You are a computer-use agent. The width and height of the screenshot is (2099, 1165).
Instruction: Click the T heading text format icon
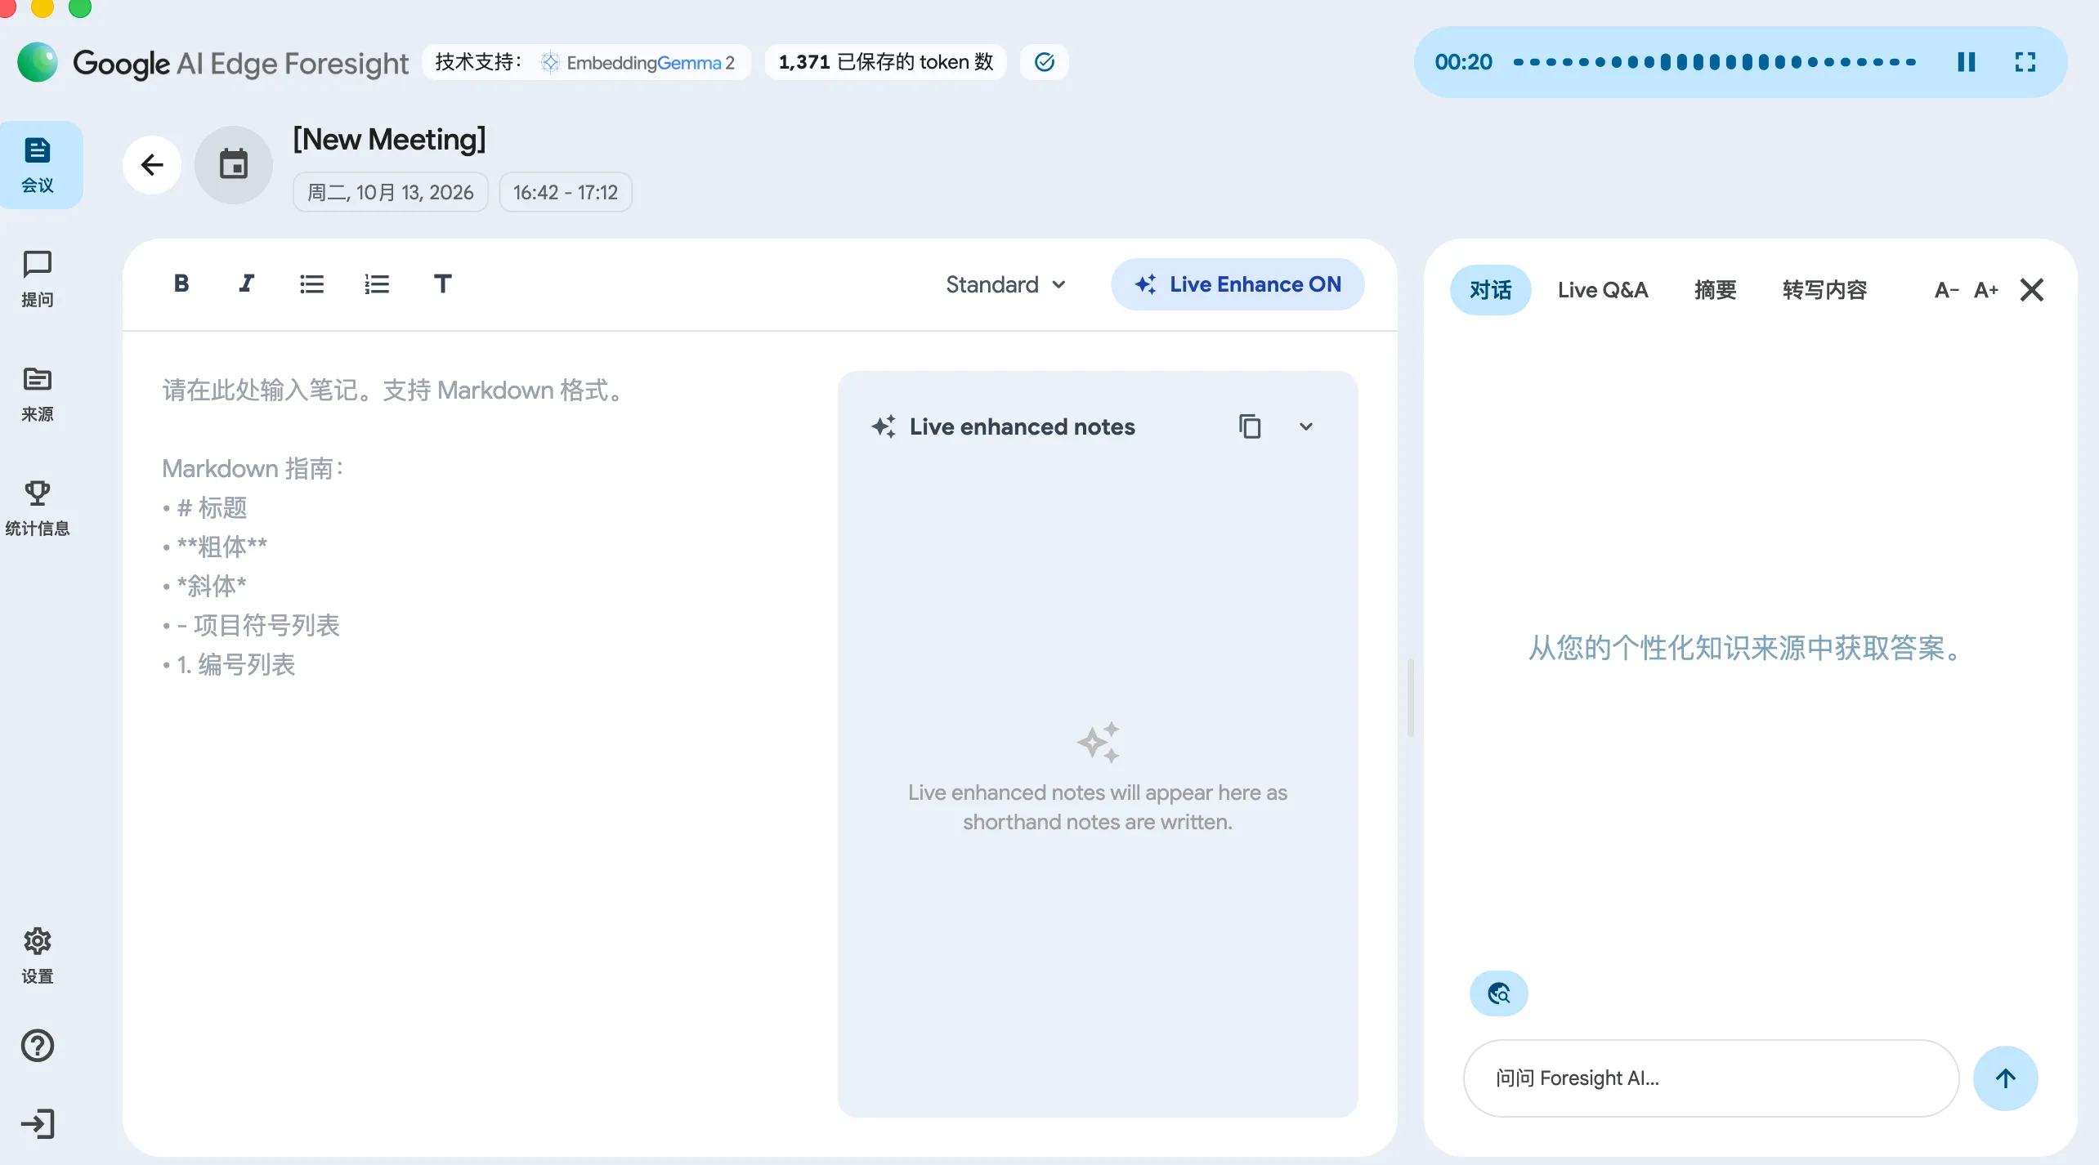(x=442, y=283)
